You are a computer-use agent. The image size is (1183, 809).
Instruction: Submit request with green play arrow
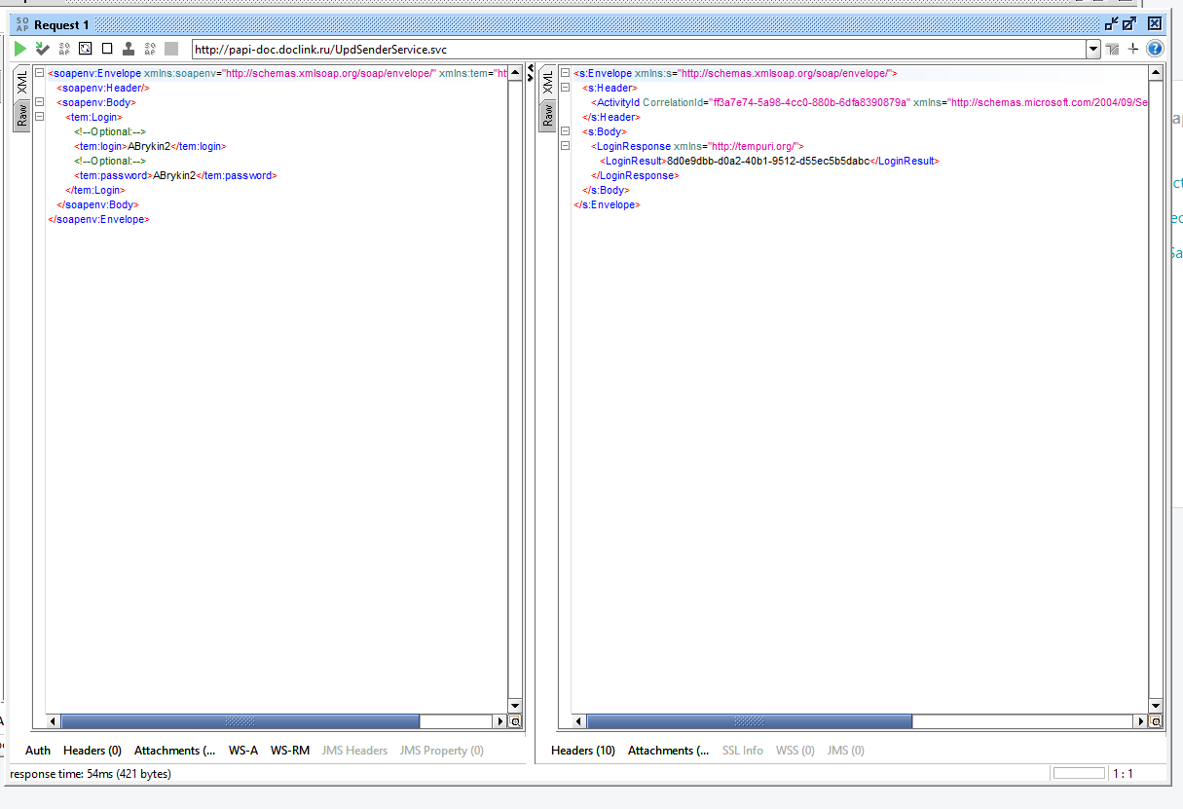pyautogui.click(x=20, y=48)
